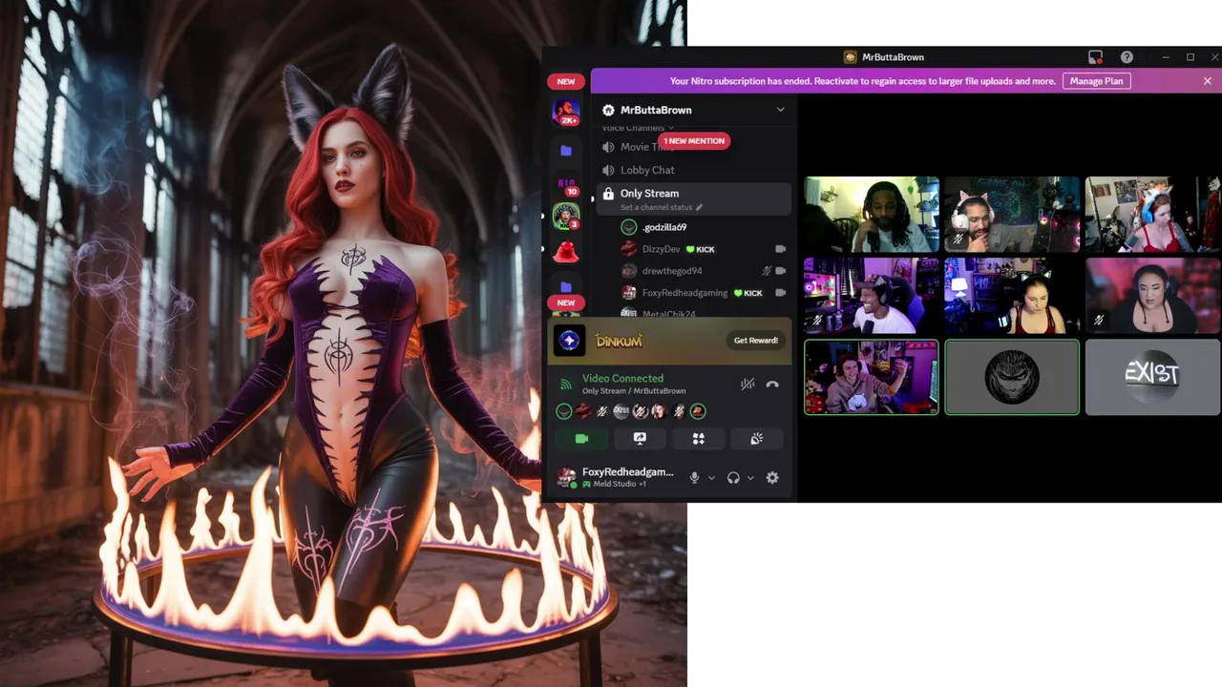Click the camera icon on DizzyDev's row

click(x=780, y=249)
